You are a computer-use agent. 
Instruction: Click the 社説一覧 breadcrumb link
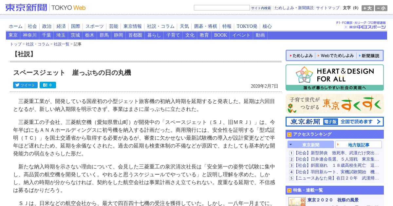(62, 44)
